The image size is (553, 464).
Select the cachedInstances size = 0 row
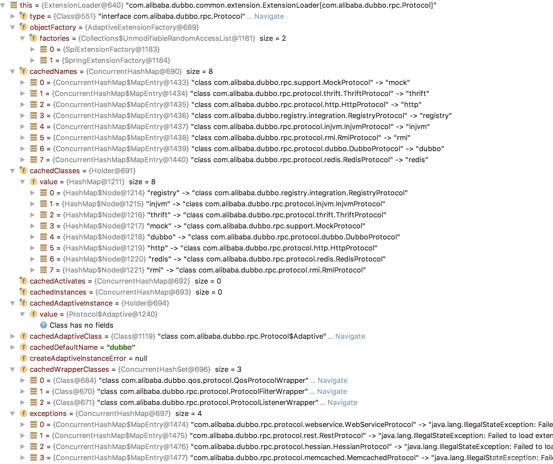(121, 292)
